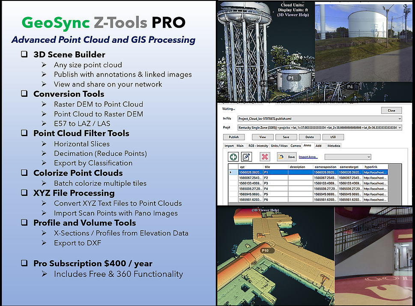The image size is (415, 306).
Task: Click the cameraposition column header
Action: tap(325, 167)
